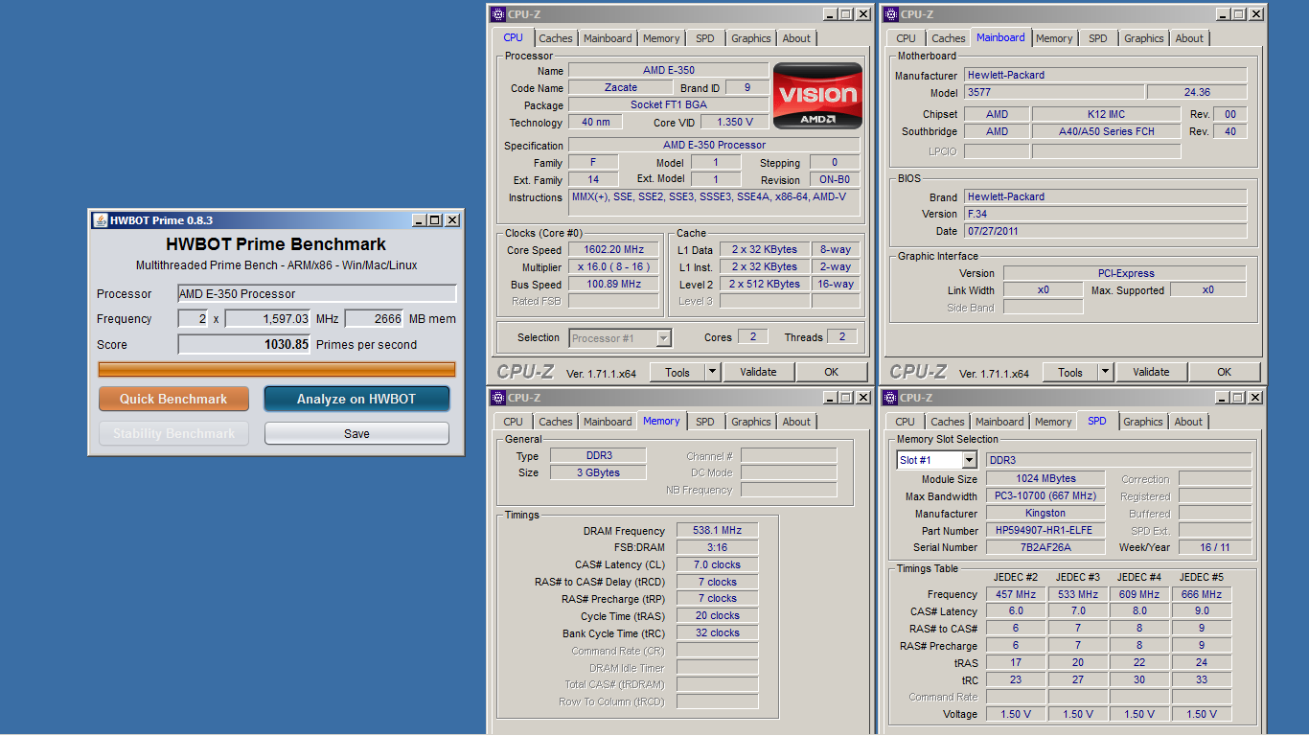Switch to CPU tab in the Memory window
1309x736 pixels.
tap(514, 422)
